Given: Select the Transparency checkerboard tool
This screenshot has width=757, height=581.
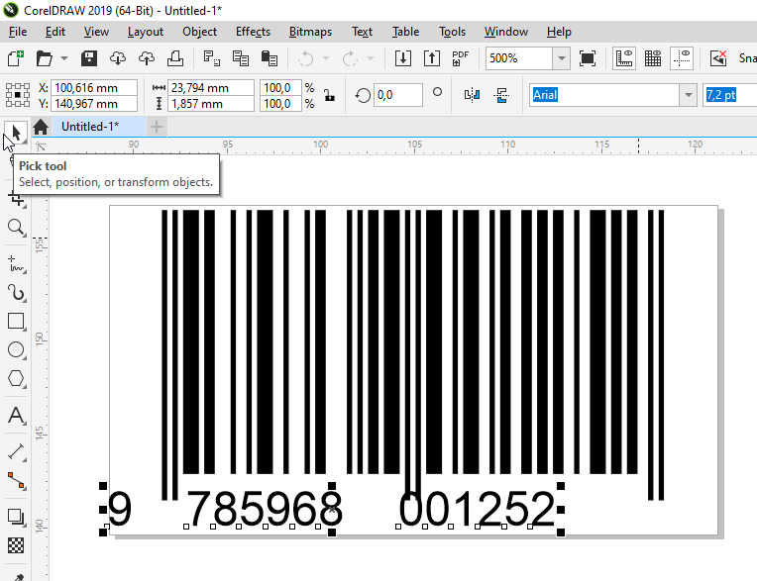Looking at the screenshot, I should tap(16, 545).
